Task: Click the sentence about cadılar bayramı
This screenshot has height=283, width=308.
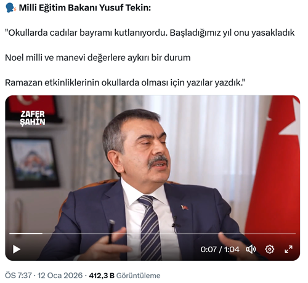Action: tap(150, 33)
